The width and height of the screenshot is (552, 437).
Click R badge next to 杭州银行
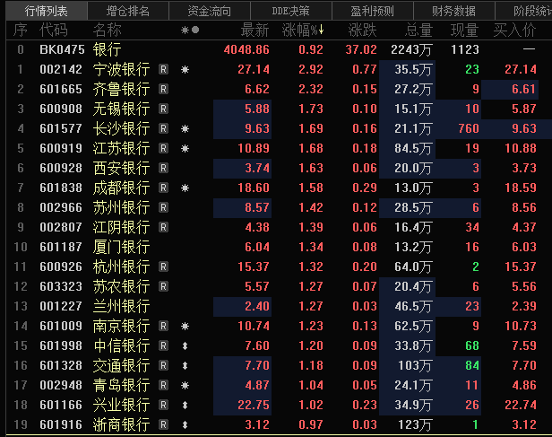[x=163, y=267]
